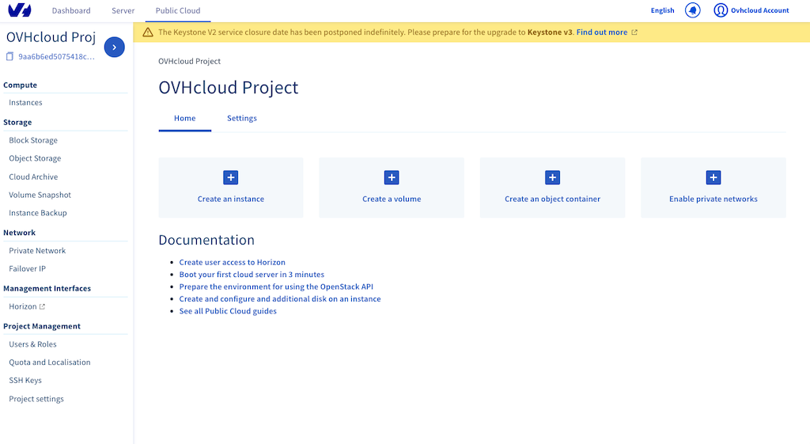Open Block Storage in sidebar

tap(33, 140)
